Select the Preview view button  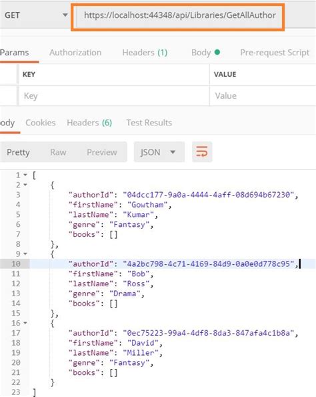click(102, 152)
